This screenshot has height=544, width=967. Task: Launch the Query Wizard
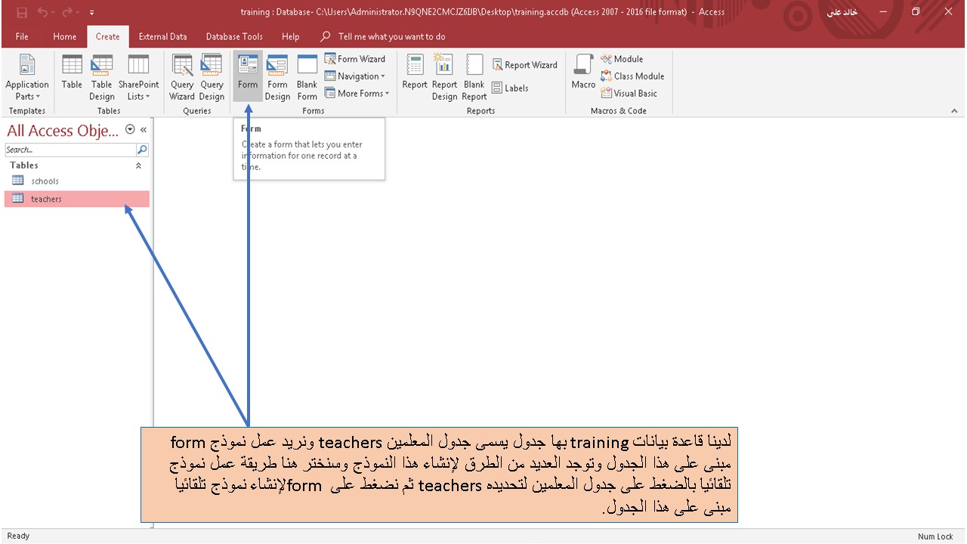[182, 78]
